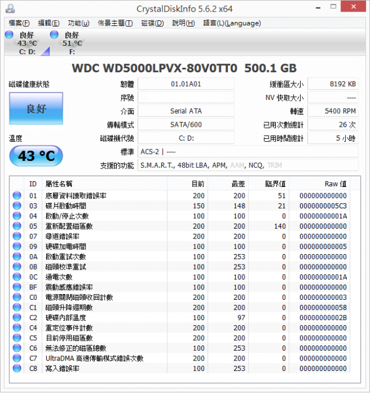Click the 5400 RPM rotation rate value

pos(333,111)
